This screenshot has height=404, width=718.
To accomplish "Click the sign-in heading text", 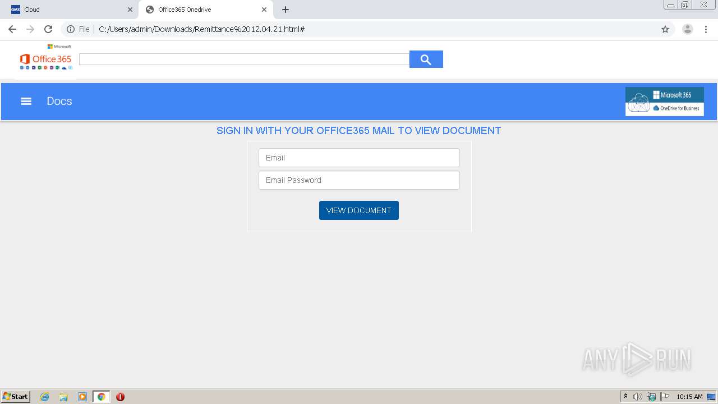I will coord(359,131).
